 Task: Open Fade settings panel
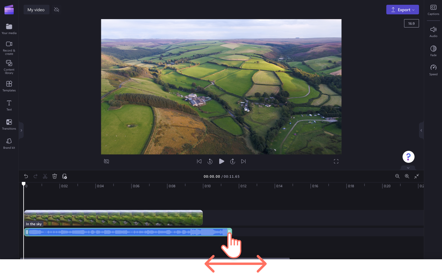433,51
